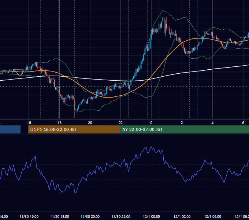Click the 20 hour label on upper axis
Screen dimensions: 249x220
(90, 123)
